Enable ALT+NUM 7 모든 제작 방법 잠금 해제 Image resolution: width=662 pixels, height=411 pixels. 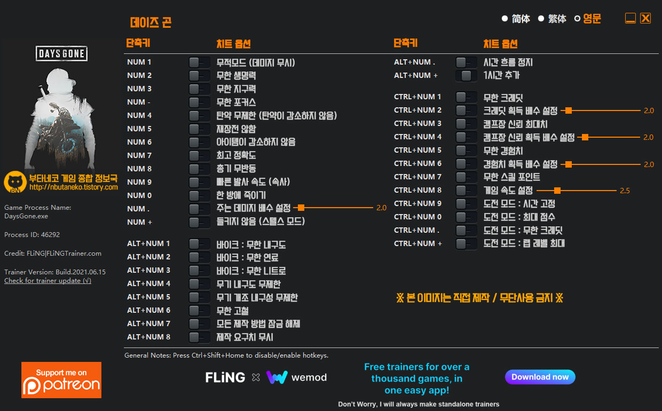199,324
